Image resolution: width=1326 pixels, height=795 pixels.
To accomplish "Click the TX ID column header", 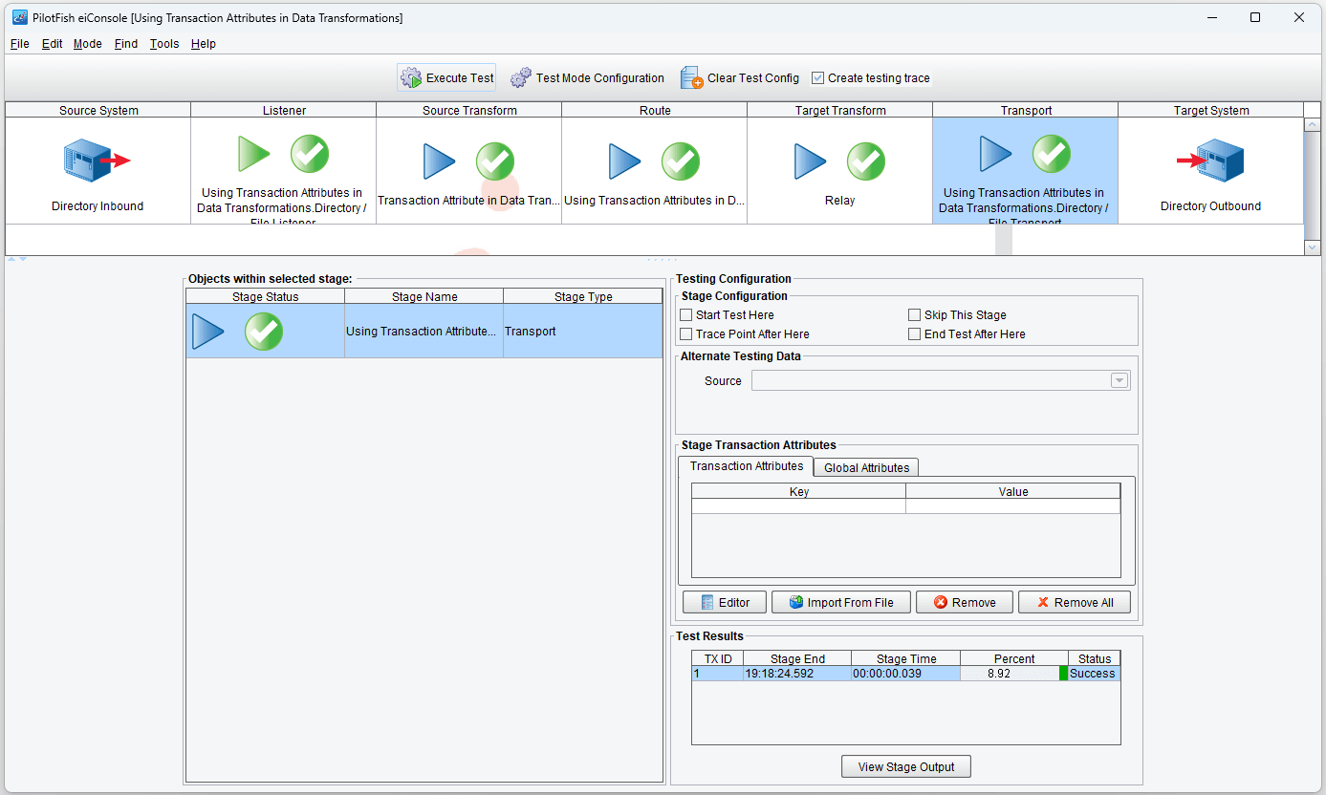I will click(718, 658).
